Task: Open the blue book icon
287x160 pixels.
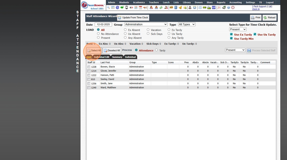Action: pos(176,7)
